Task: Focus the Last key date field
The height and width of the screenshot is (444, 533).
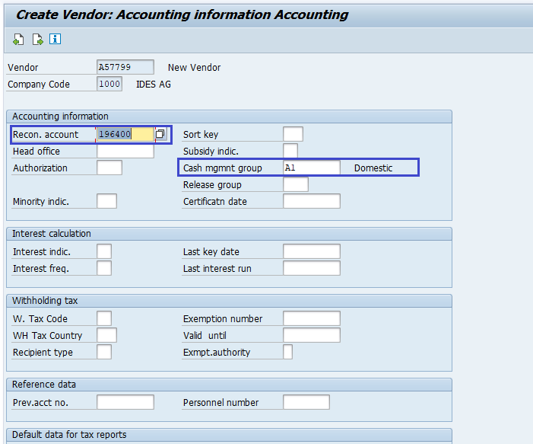Action: 312,251
